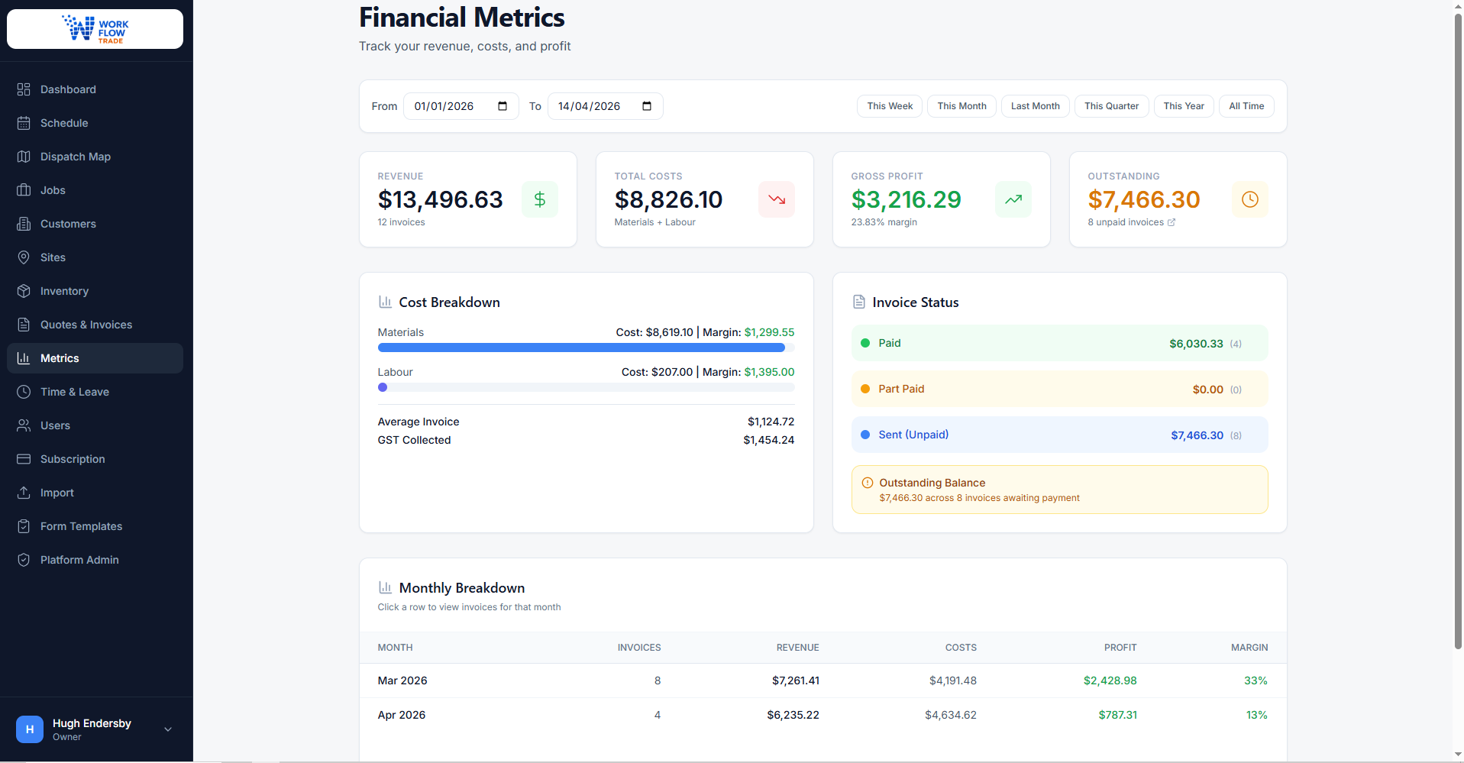This screenshot has width=1464, height=763.
Task: Click the red Total Costs trend icon
Action: (x=777, y=199)
